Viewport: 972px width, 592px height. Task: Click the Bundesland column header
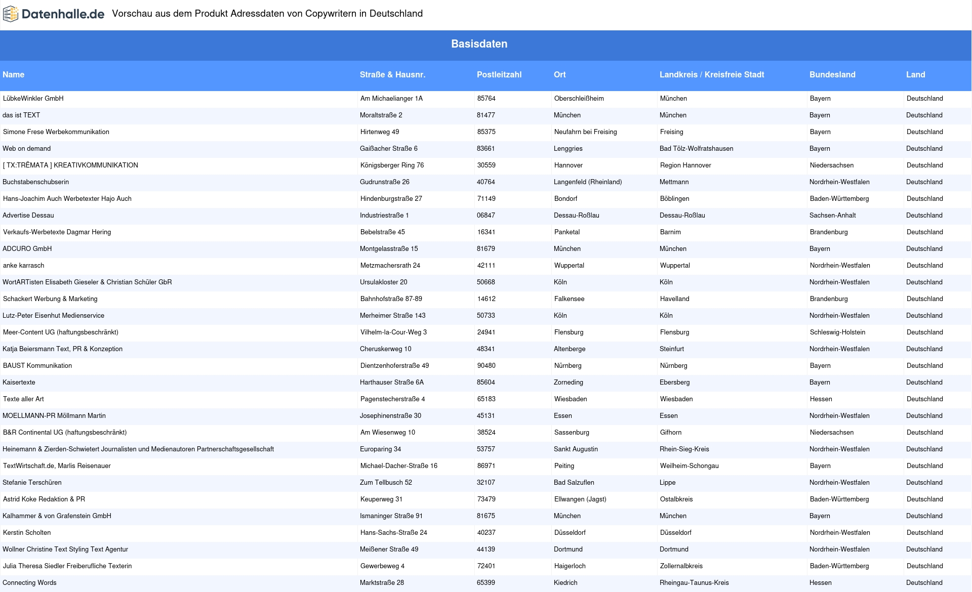832,75
